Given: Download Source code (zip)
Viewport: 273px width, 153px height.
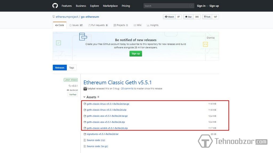Looking at the screenshot, I should point(96,140).
